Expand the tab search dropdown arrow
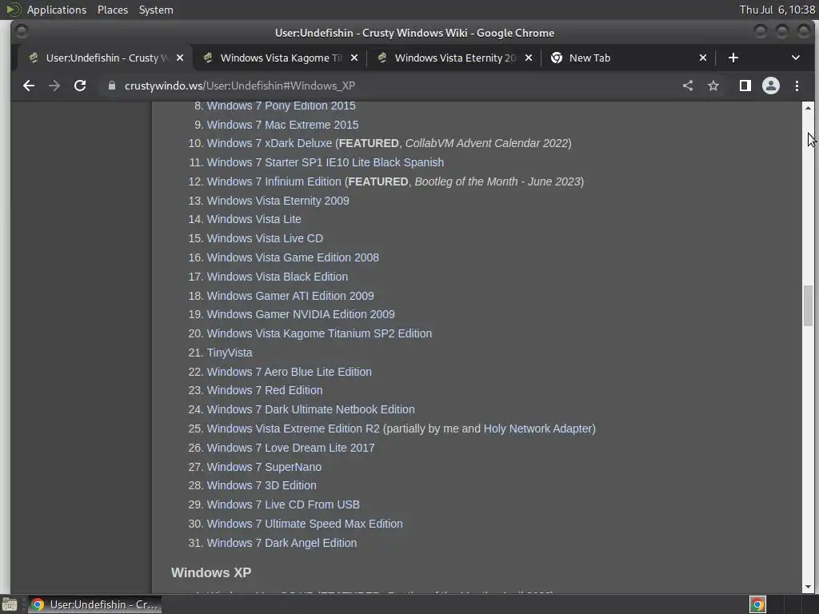This screenshot has height=614, width=819. pos(796,58)
